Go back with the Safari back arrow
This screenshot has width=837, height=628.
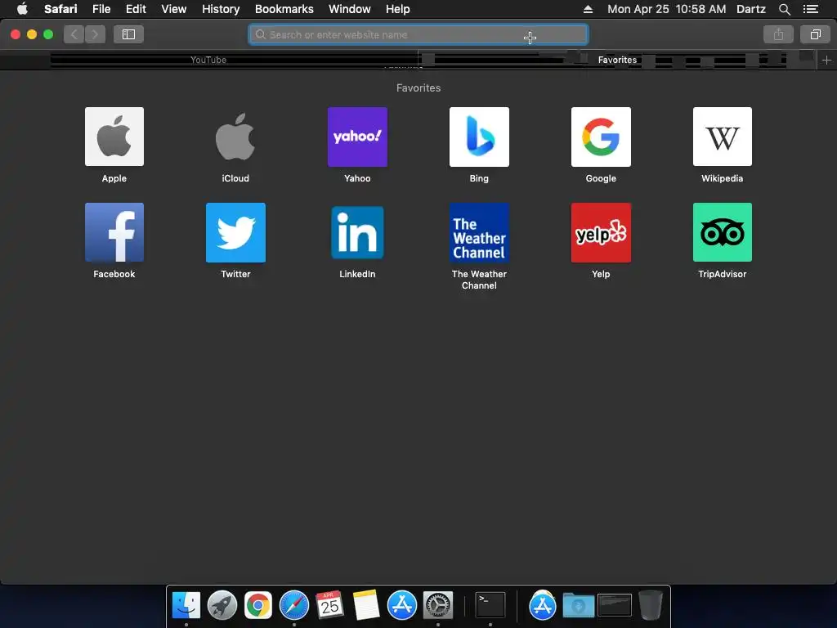tap(74, 34)
